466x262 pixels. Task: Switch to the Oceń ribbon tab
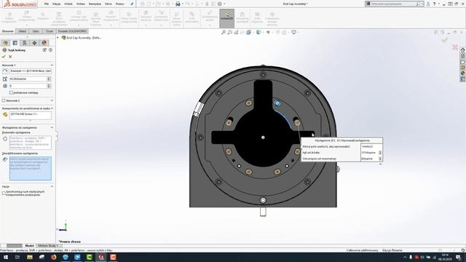coord(50,31)
